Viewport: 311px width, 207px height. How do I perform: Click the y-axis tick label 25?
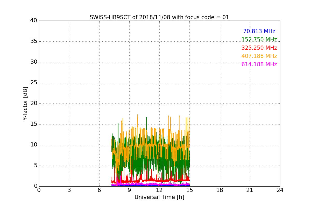pos(34,83)
